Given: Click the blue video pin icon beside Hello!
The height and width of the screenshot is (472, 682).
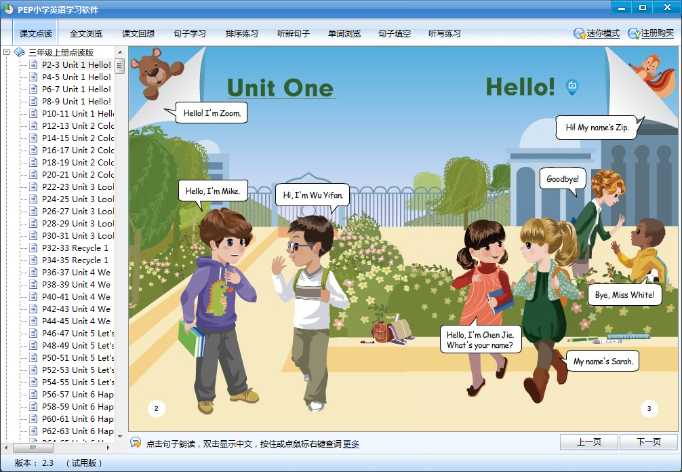Looking at the screenshot, I should point(571,86).
